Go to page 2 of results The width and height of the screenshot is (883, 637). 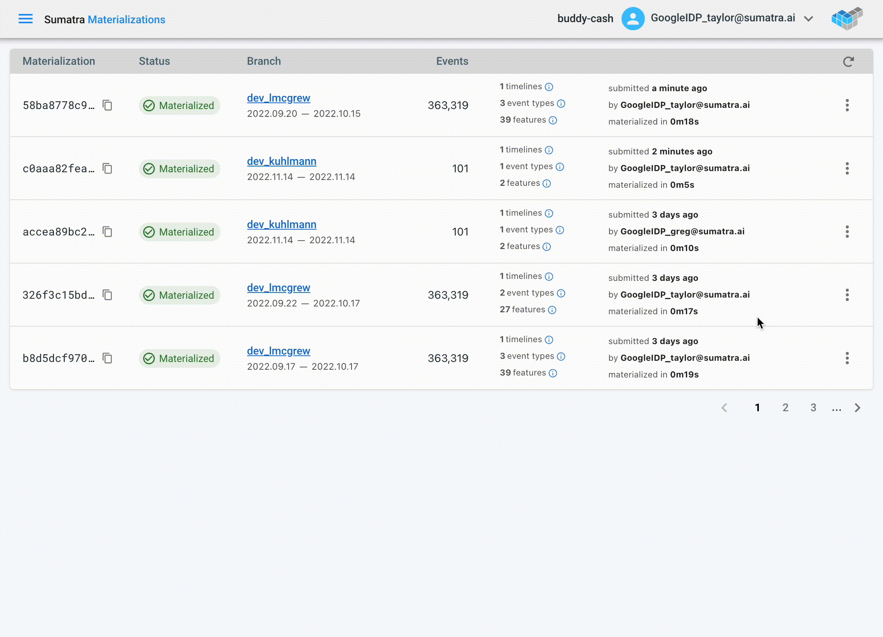click(785, 408)
